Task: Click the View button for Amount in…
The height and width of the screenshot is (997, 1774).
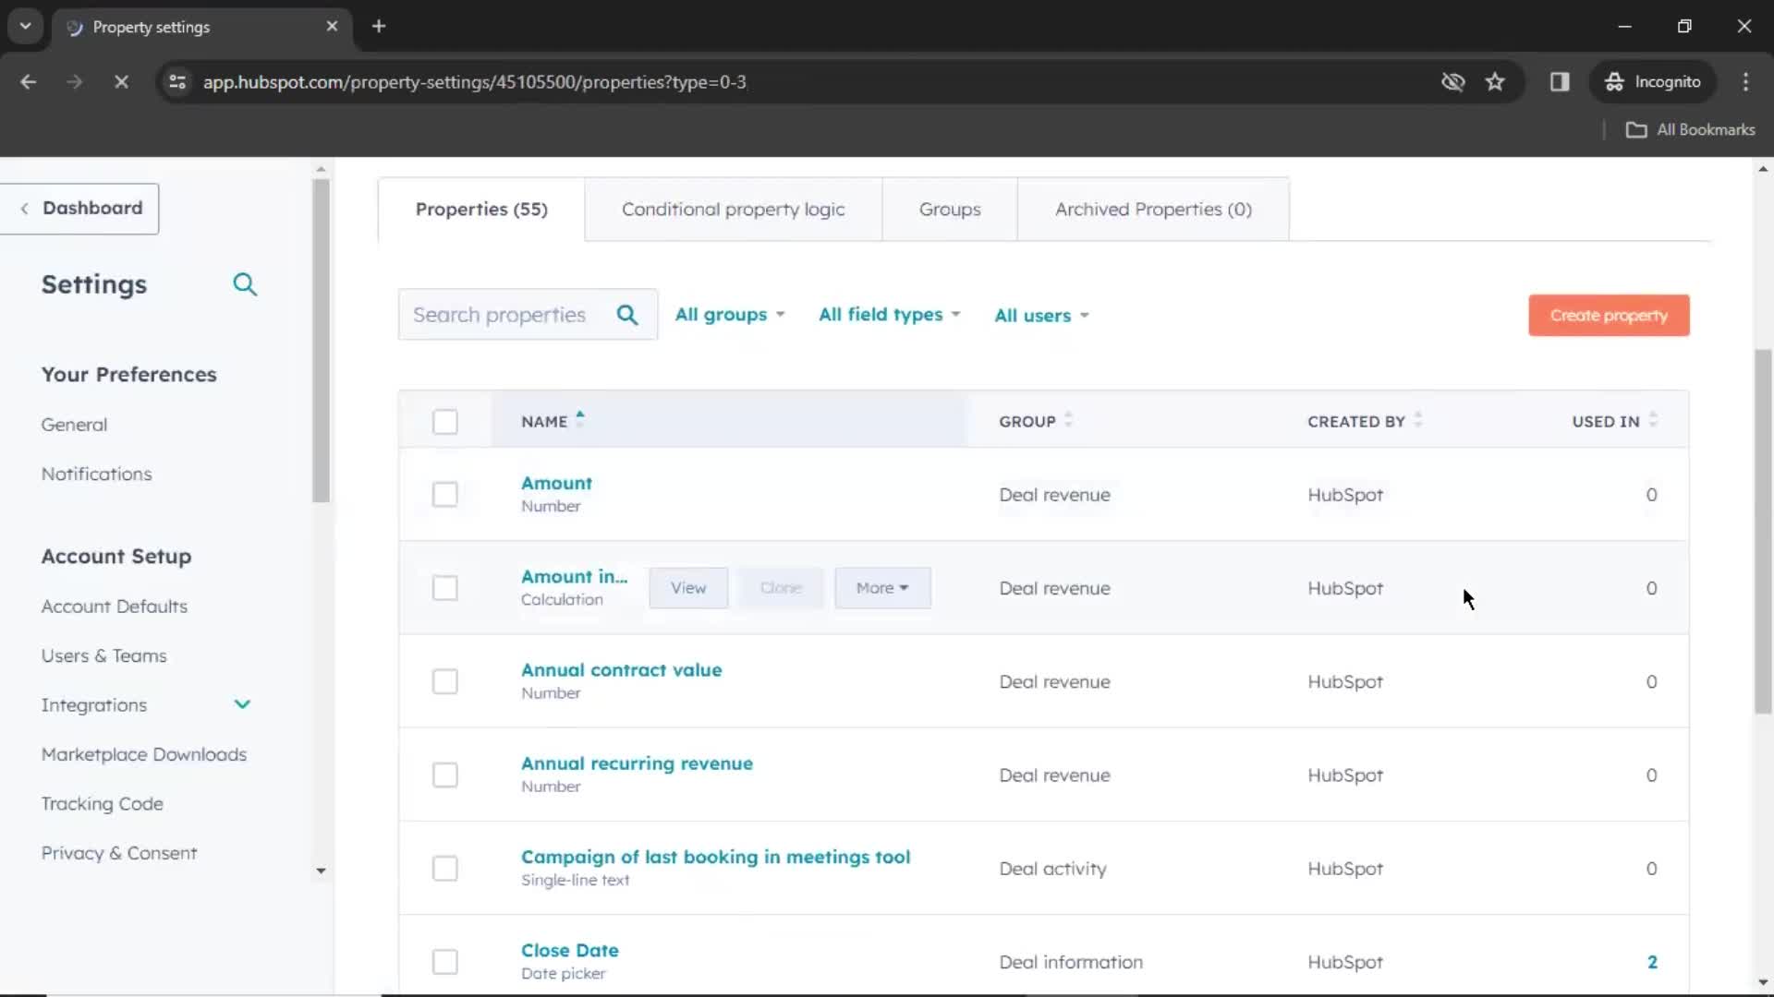Action: pyautogui.click(x=688, y=588)
